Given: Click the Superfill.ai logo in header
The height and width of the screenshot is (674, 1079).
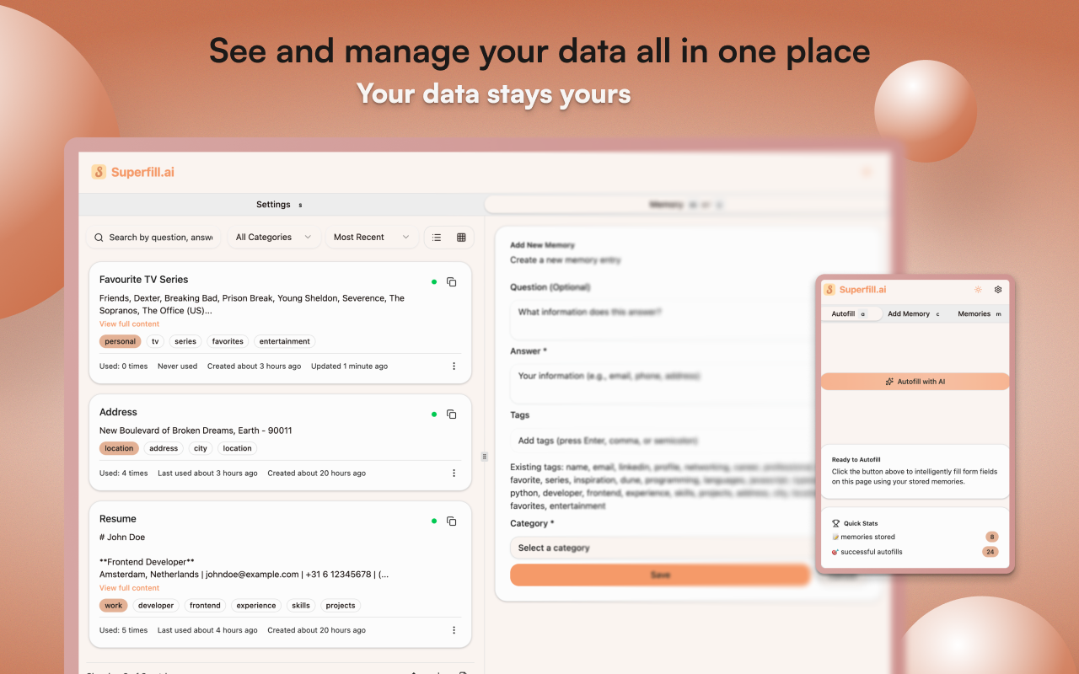Looking at the screenshot, I should click(133, 172).
